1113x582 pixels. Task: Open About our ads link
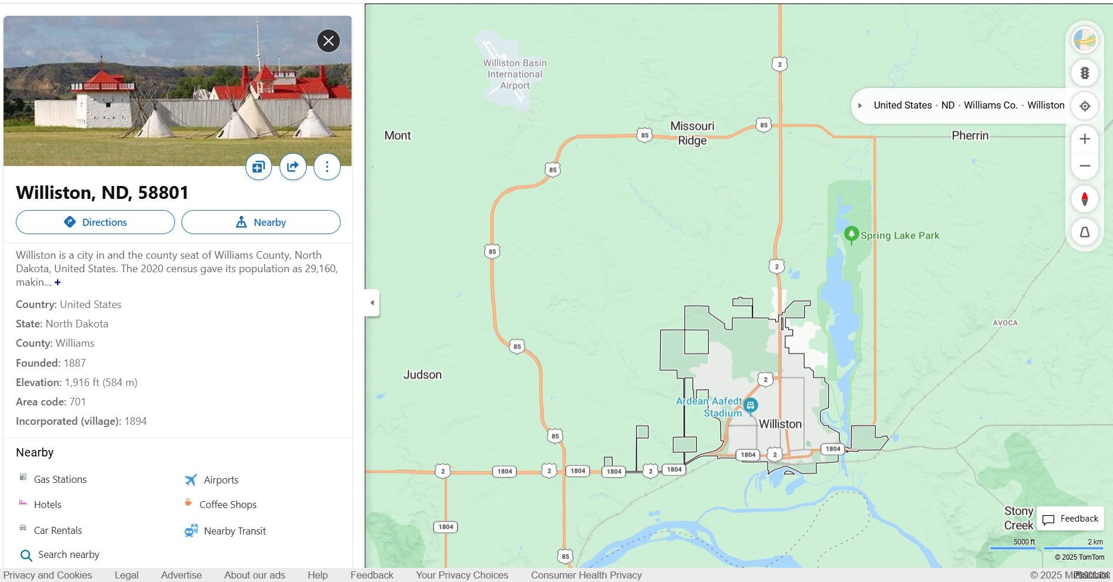coord(254,575)
